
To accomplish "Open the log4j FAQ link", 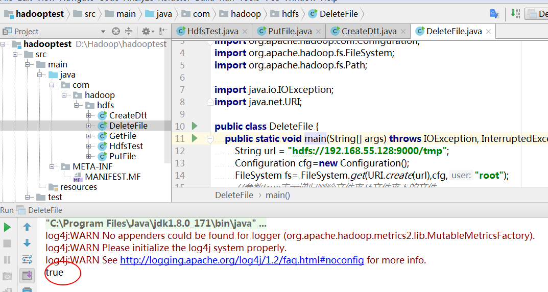I will pyautogui.click(x=242, y=260).
